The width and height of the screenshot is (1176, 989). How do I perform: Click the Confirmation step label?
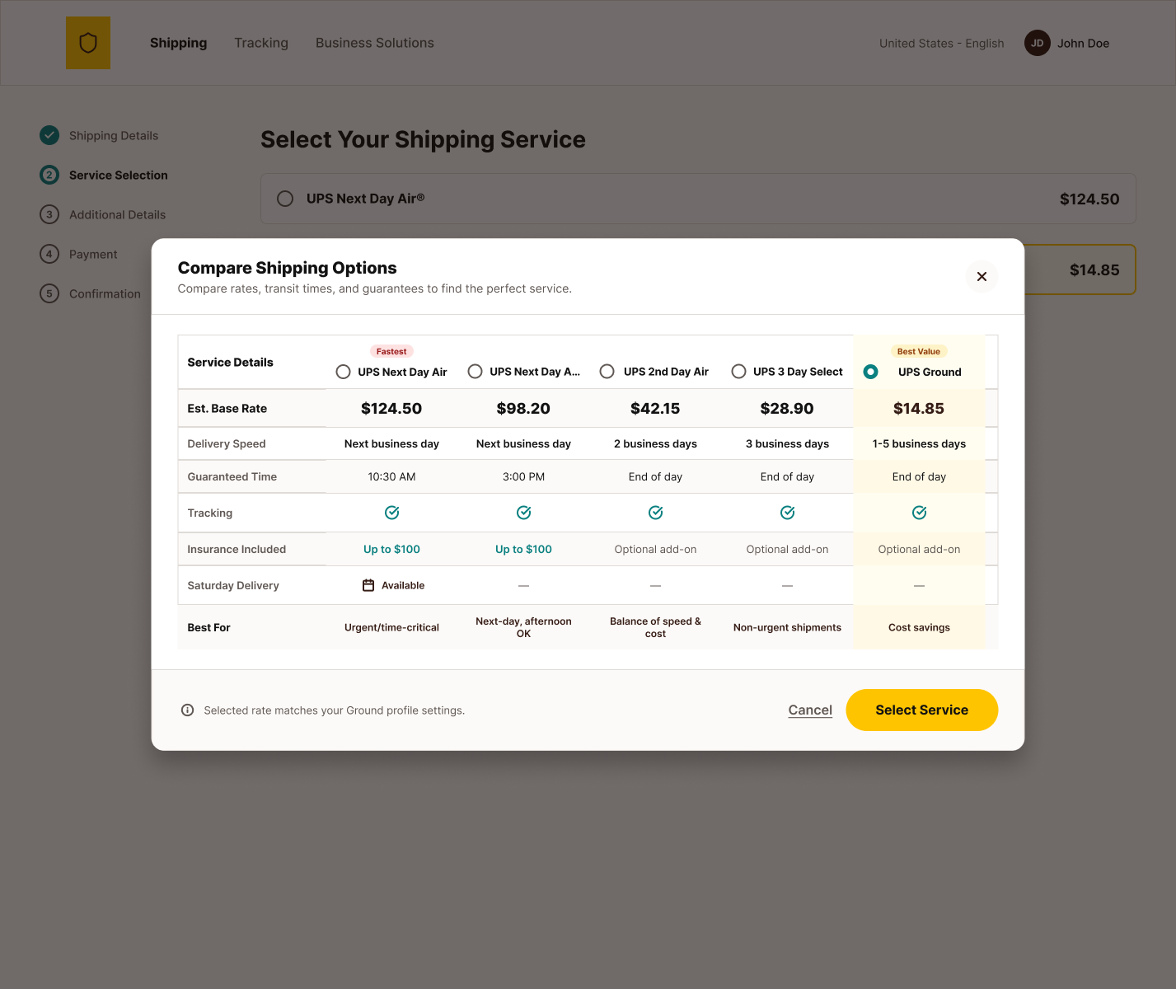click(105, 293)
